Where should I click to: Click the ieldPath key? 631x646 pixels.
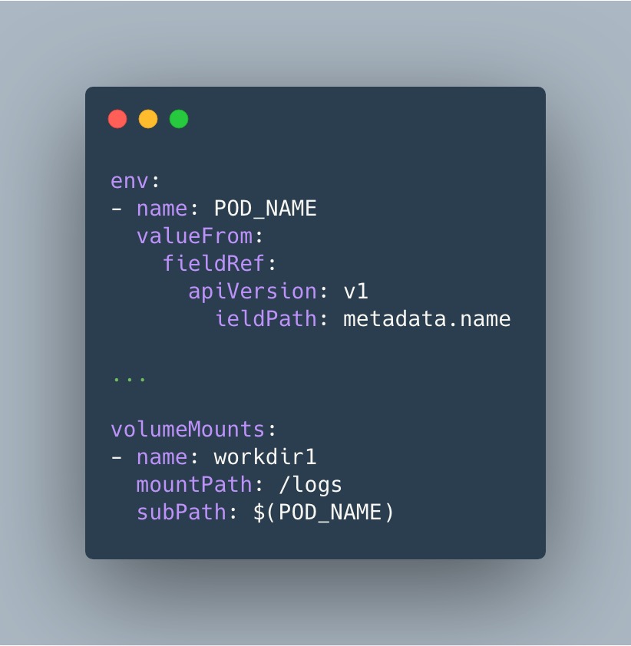(x=266, y=319)
